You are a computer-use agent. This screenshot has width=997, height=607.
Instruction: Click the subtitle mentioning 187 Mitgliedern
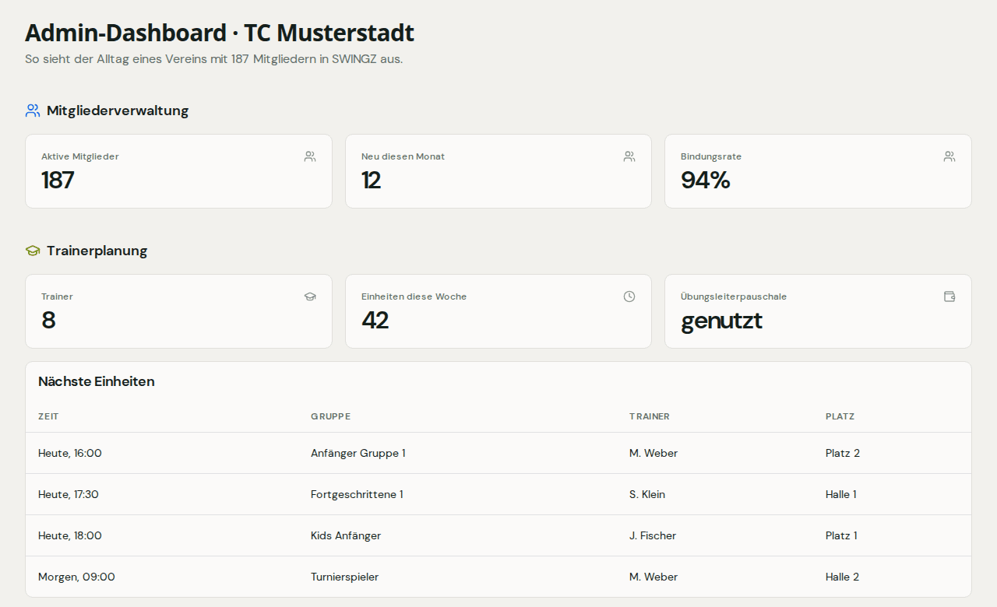[214, 59]
